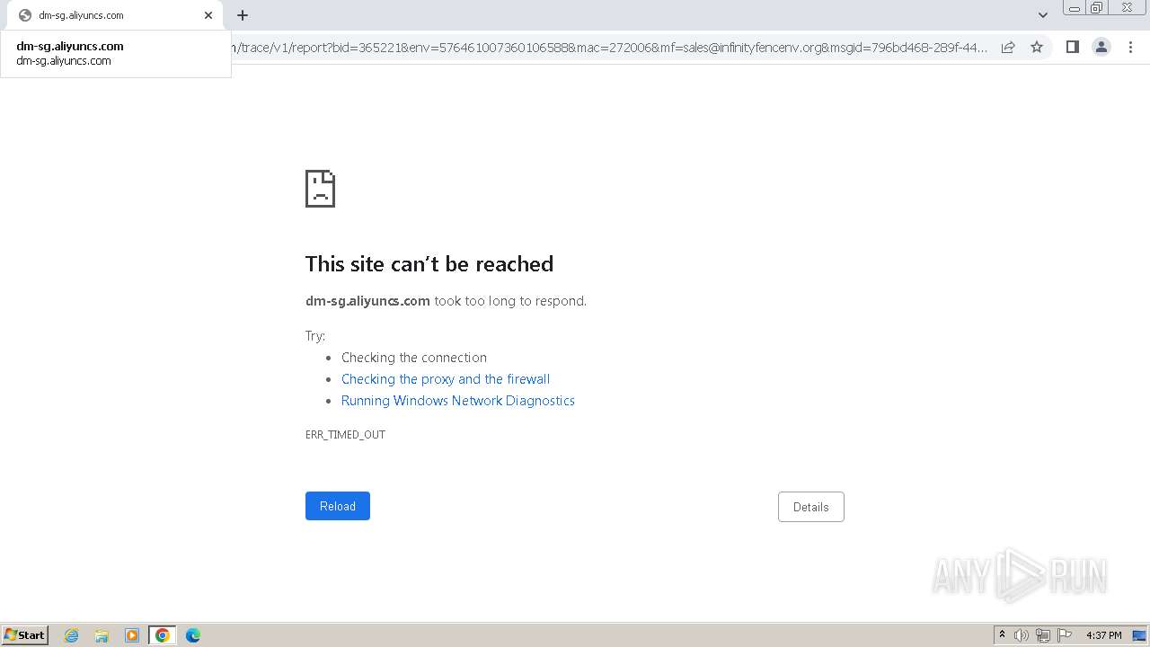
Task: Open 'Checking the proxy and the firewall' link
Action: coord(446,379)
